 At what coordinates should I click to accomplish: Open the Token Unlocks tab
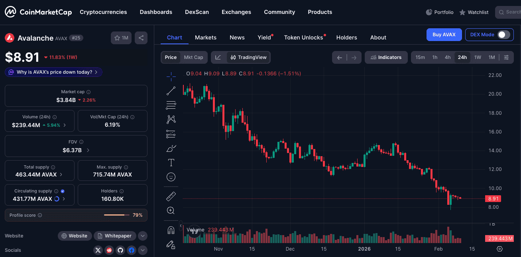tap(303, 37)
